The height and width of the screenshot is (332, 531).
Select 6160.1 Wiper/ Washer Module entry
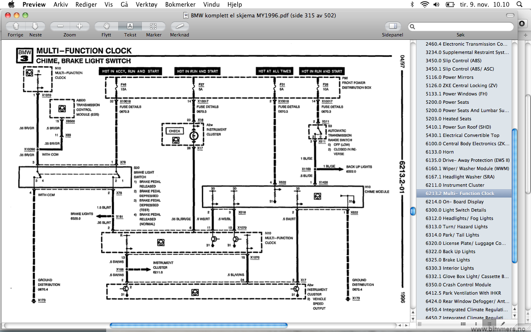click(464, 168)
